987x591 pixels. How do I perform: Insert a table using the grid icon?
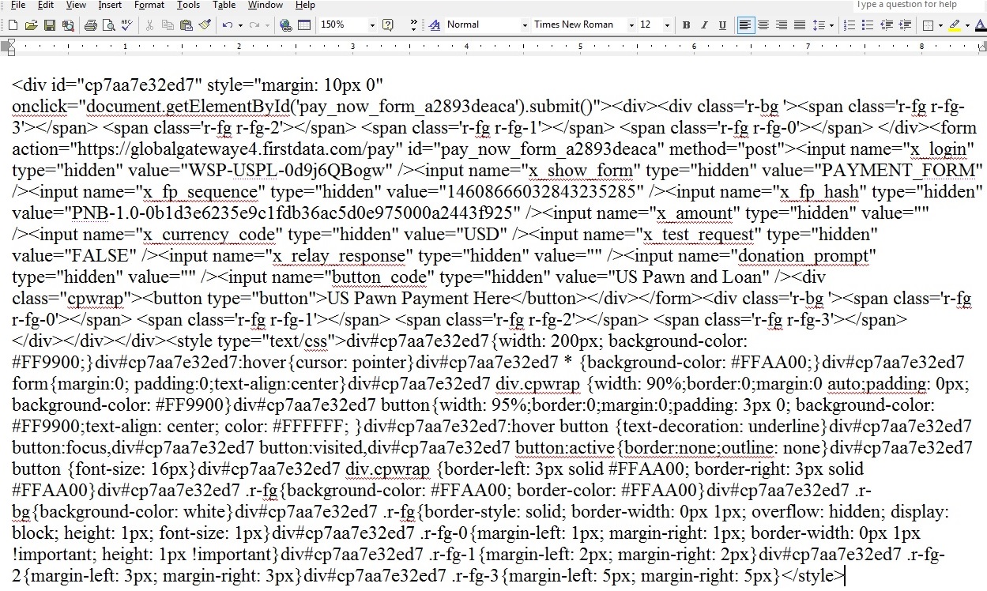pos(304,25)
